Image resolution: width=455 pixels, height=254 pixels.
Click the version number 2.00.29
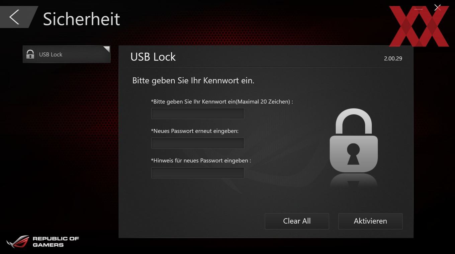click(393, 58)
